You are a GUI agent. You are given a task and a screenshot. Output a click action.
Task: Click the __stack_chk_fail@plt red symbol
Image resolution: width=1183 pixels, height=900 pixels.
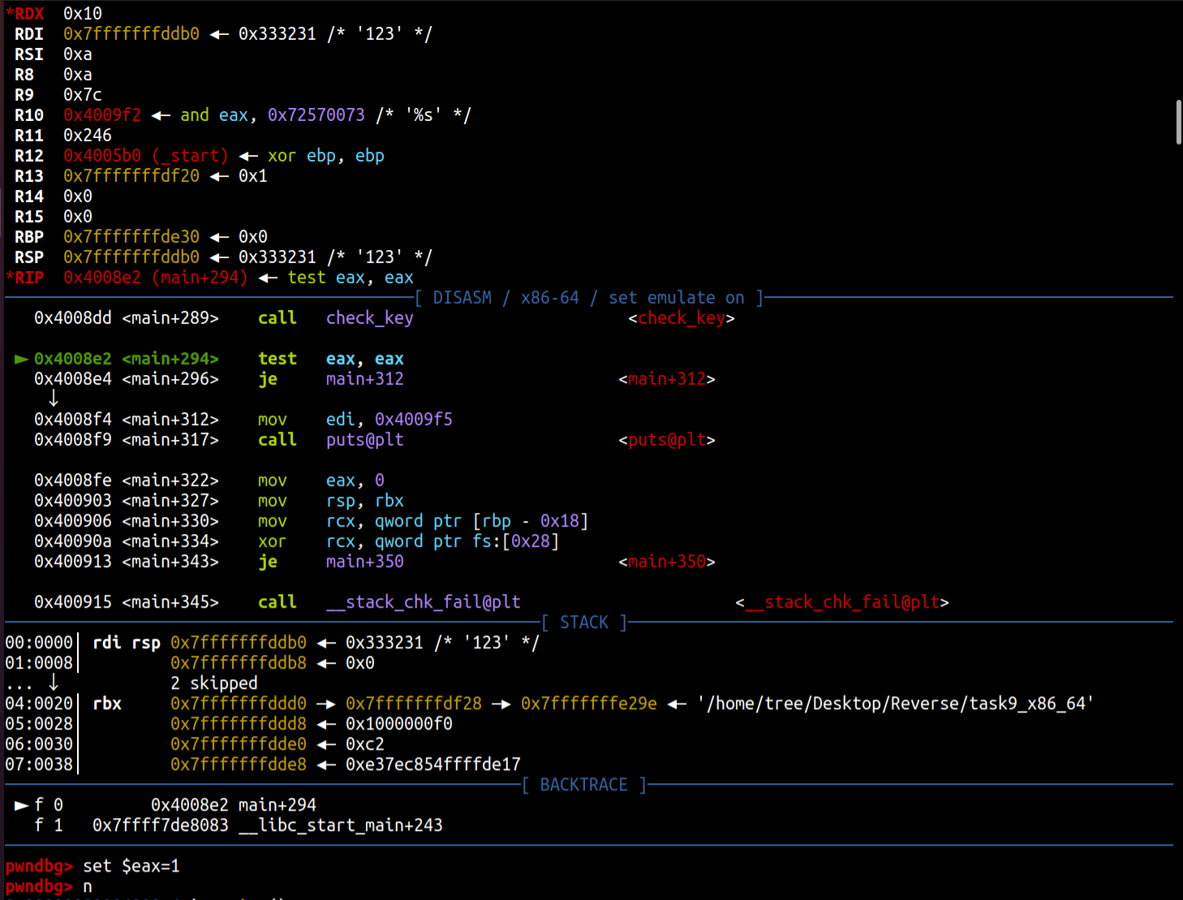(841, 602)
